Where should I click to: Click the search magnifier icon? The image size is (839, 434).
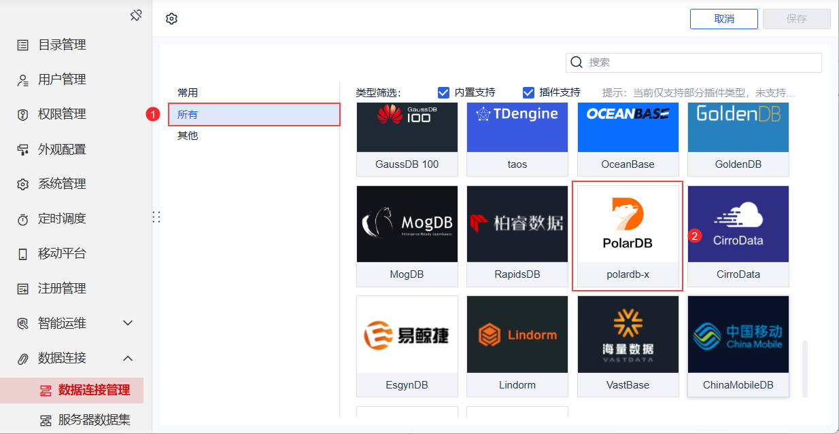coord(577,62)
